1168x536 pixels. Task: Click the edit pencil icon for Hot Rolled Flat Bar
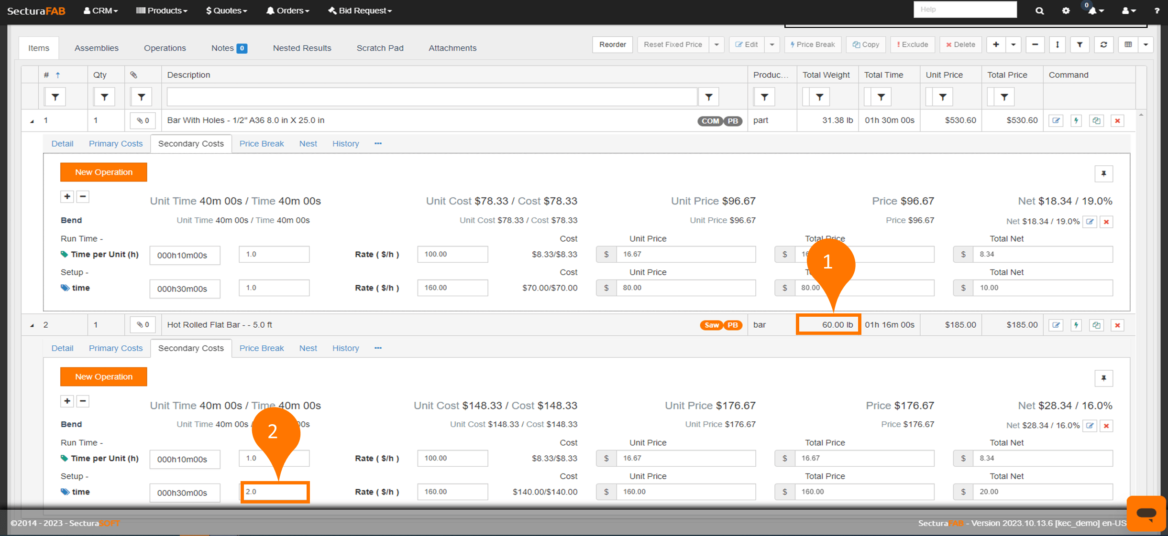tap(1056, 325)
